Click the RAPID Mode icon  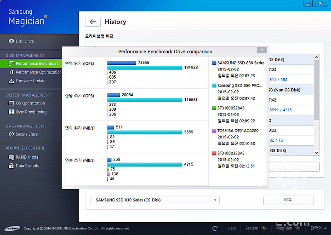point(11,157)
